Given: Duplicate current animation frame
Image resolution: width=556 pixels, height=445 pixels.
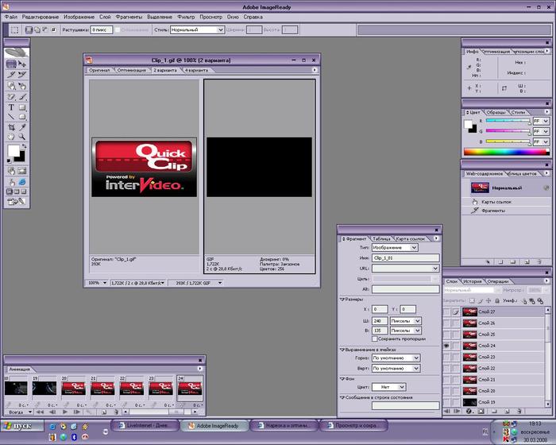Looking at the screenshot, I should click(104, 412).
